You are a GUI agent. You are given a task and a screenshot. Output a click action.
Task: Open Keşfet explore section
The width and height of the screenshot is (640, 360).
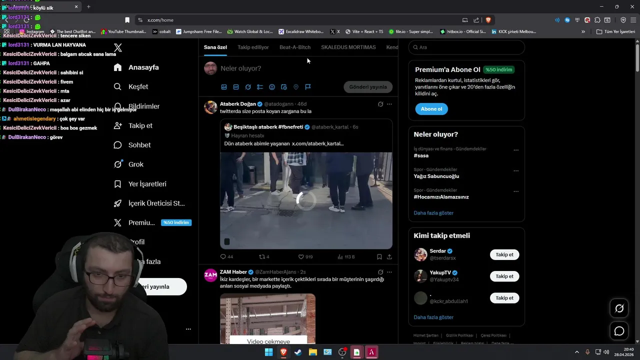(131, 86)
